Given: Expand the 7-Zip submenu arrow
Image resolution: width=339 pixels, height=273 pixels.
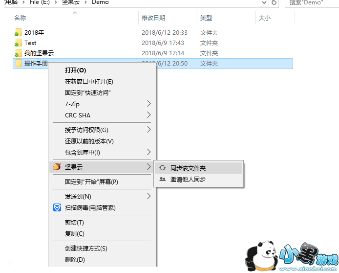Looking at the screenshot, I should coord(149,104).
